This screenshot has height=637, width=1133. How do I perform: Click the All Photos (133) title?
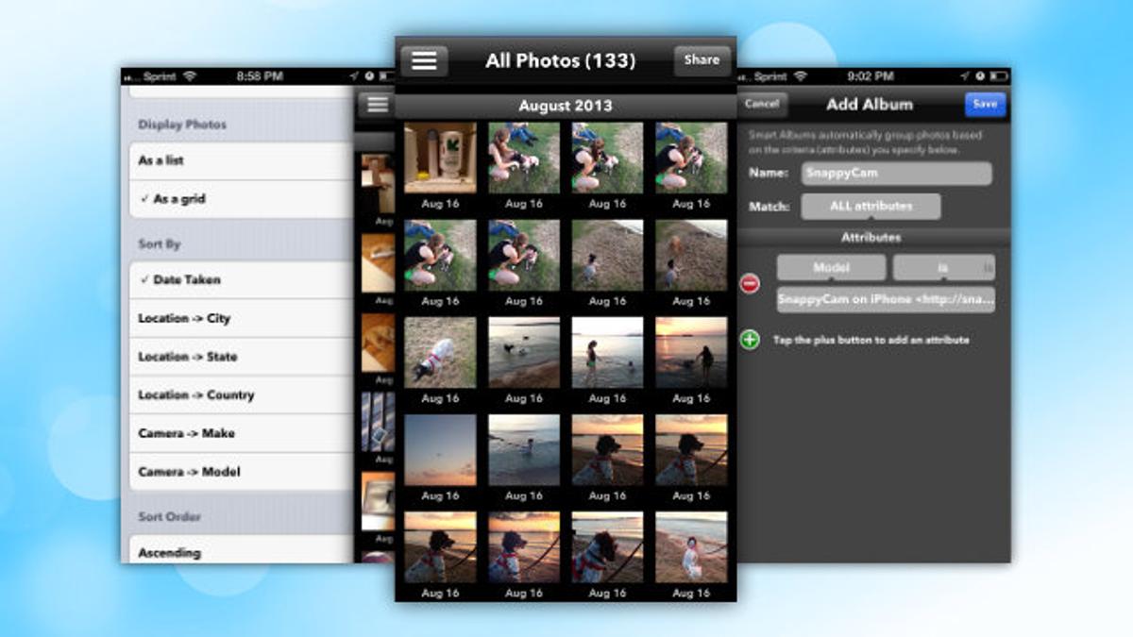(560, 61)
